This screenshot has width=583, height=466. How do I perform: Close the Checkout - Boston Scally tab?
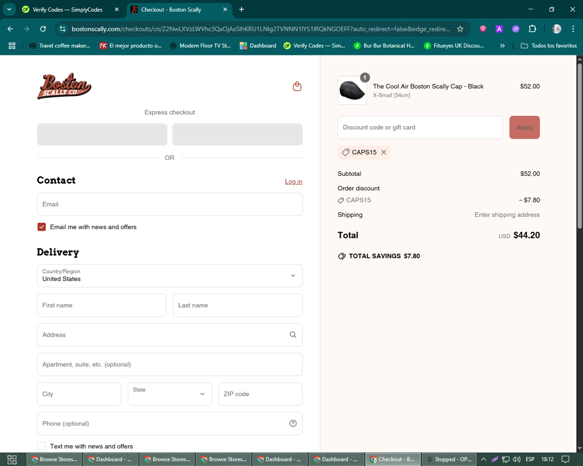(225, 9)
